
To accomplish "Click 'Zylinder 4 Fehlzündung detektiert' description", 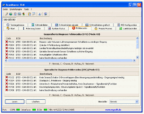I will point(54,45).
